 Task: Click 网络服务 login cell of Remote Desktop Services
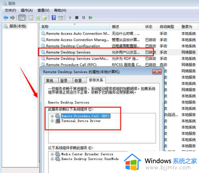(189, 52)
